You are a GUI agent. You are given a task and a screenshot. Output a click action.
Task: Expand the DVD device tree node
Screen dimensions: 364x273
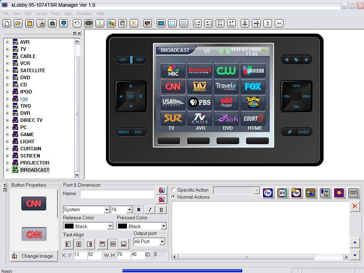point(7,78)
